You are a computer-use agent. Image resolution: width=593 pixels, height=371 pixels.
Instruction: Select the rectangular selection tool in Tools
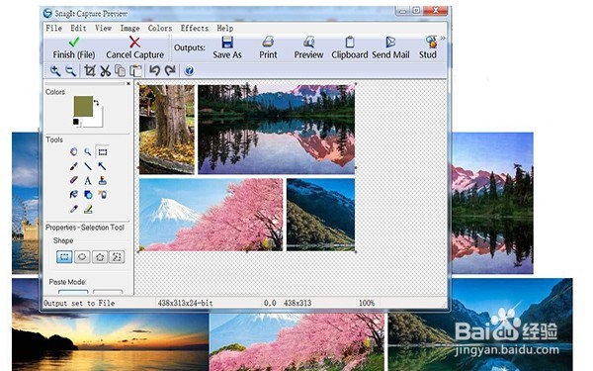pos(102,152)
